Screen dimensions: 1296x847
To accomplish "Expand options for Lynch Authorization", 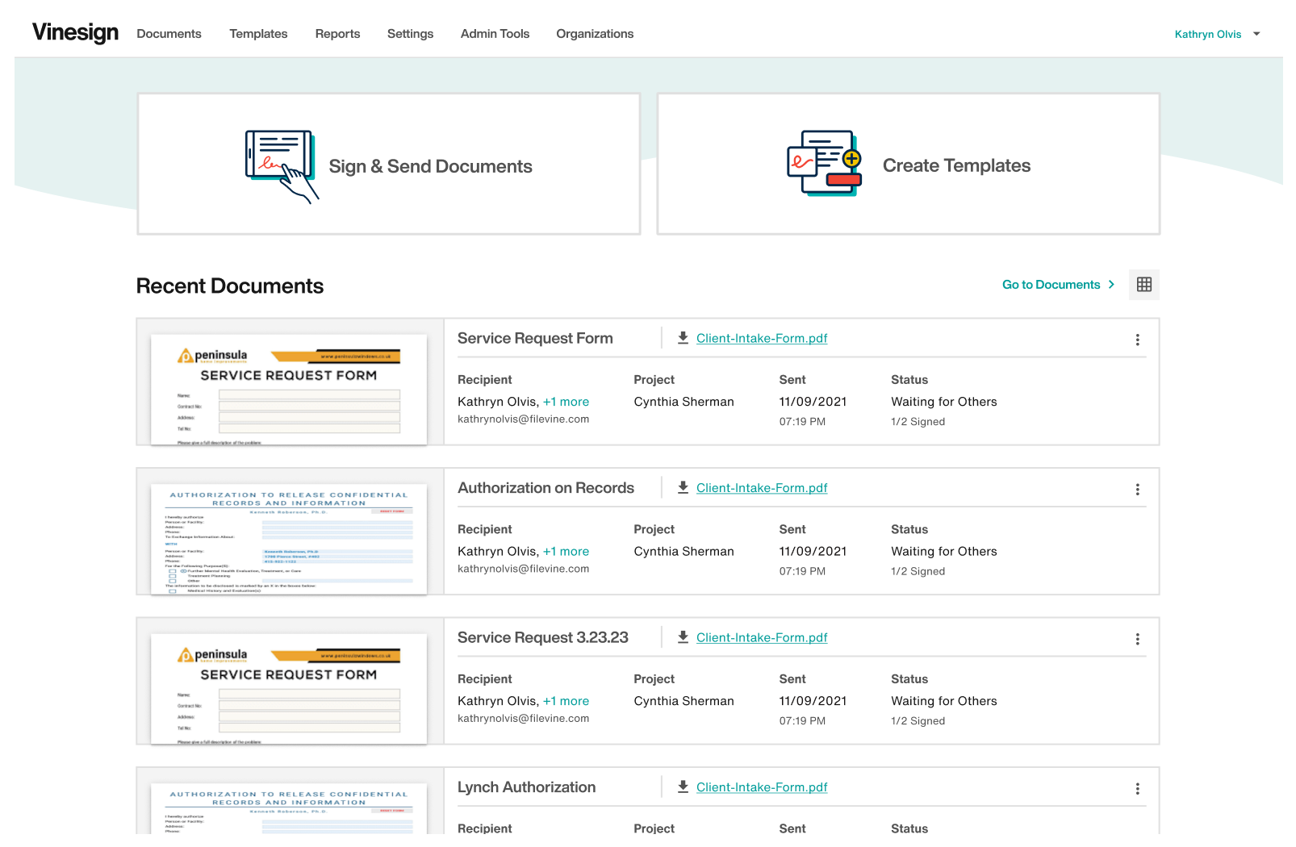I will [x=1137, y=788].
